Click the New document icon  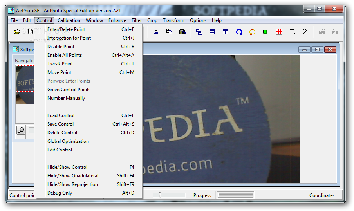coord(30,32)
